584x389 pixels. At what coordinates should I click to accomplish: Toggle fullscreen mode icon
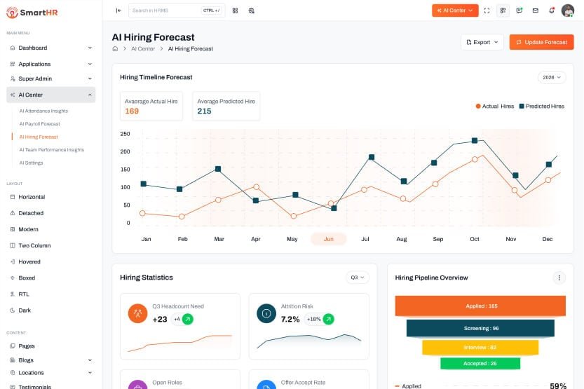(487, 11)
